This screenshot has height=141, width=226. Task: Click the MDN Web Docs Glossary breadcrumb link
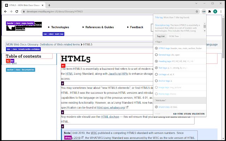pos(43,44)
